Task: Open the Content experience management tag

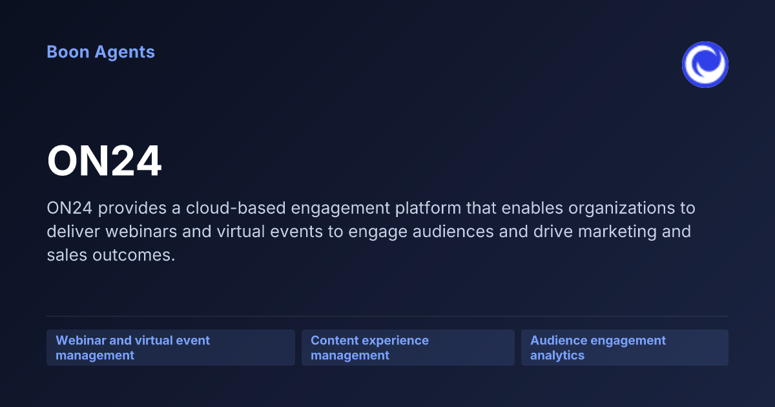Action: click(x=408, y=348)
